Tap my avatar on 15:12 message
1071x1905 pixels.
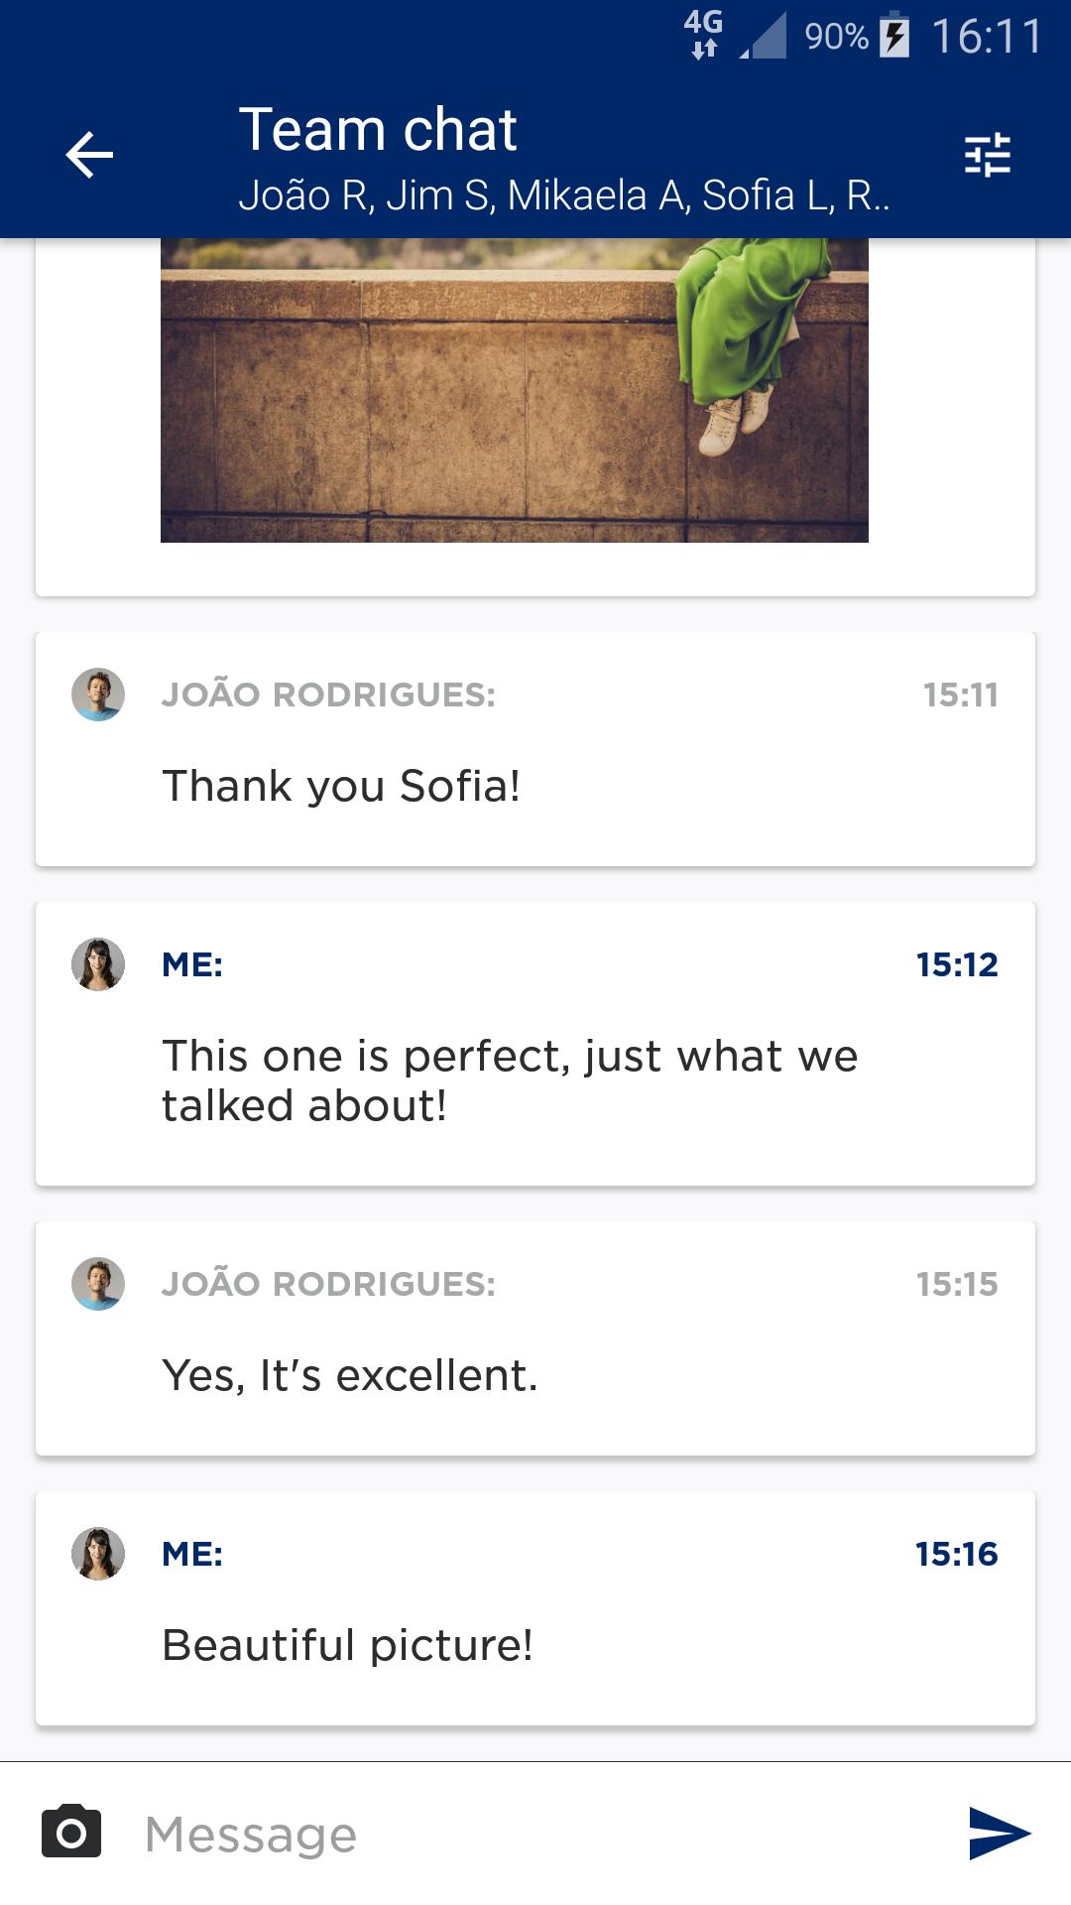point(98,964)
